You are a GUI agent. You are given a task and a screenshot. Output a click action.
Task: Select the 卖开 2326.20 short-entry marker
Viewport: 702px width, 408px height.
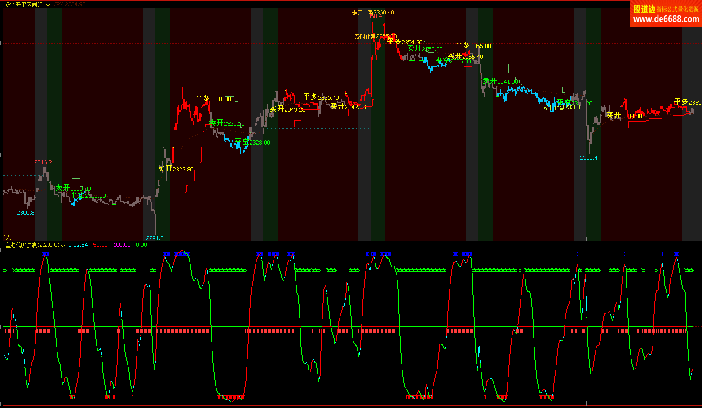coord(227,123)
